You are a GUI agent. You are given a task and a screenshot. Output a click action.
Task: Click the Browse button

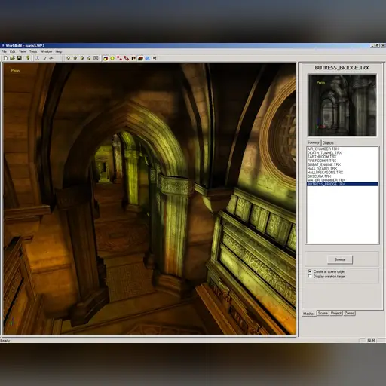[x=340, y=259]
